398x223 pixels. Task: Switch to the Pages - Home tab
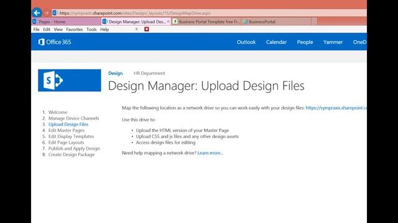(x=66, y=22)
